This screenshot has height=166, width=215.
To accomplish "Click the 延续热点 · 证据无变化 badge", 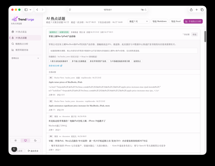I will (59, 32).
